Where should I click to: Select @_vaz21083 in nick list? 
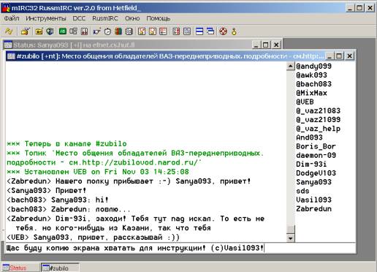click(318, 110)
